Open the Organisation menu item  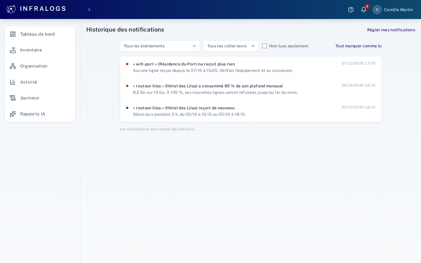coord(40,66)
